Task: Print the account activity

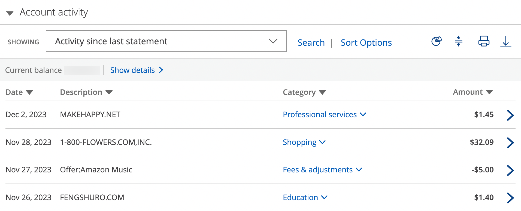Action: point(484,41)
